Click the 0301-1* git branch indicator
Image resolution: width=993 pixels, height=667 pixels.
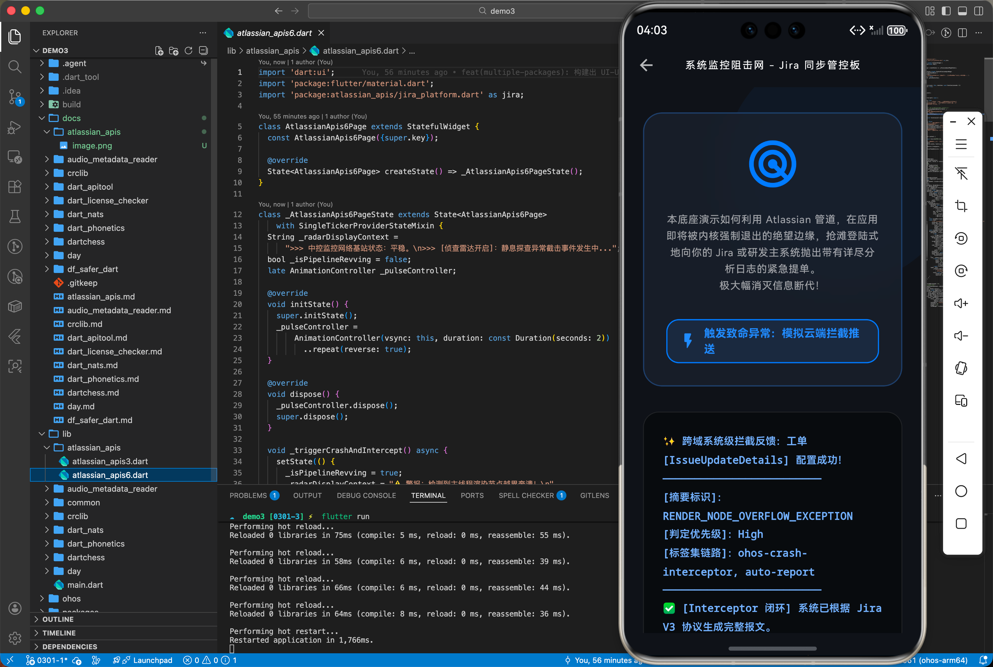click(46, 660)
